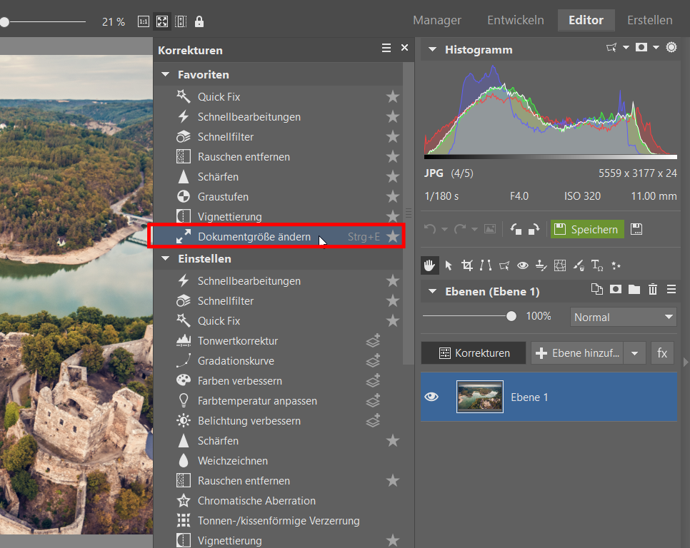Select the Crop tool
The width and height of the screenshot is (690, 548).
[467, 265]
